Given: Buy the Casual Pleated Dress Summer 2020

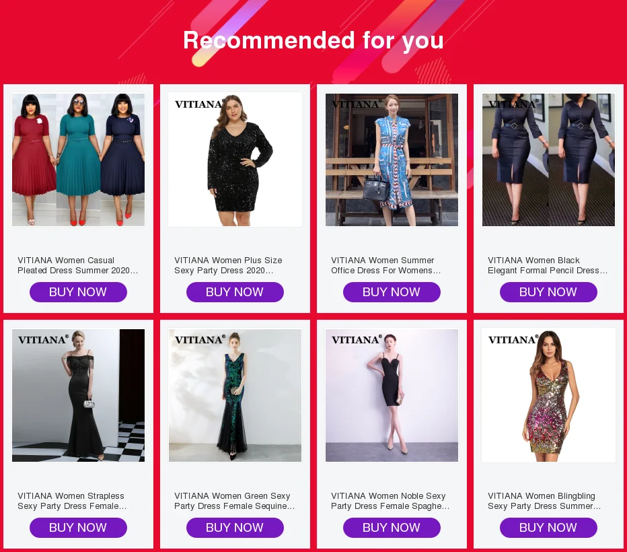Looking at the screenshot, I should coord(78,292).
